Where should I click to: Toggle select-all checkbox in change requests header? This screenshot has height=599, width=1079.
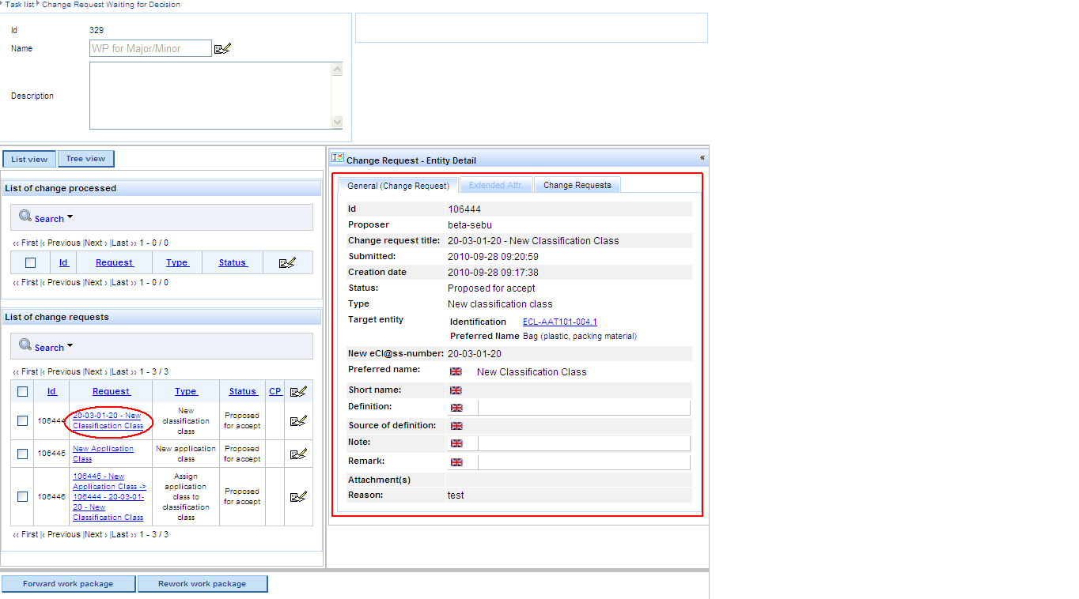(22, 391)
